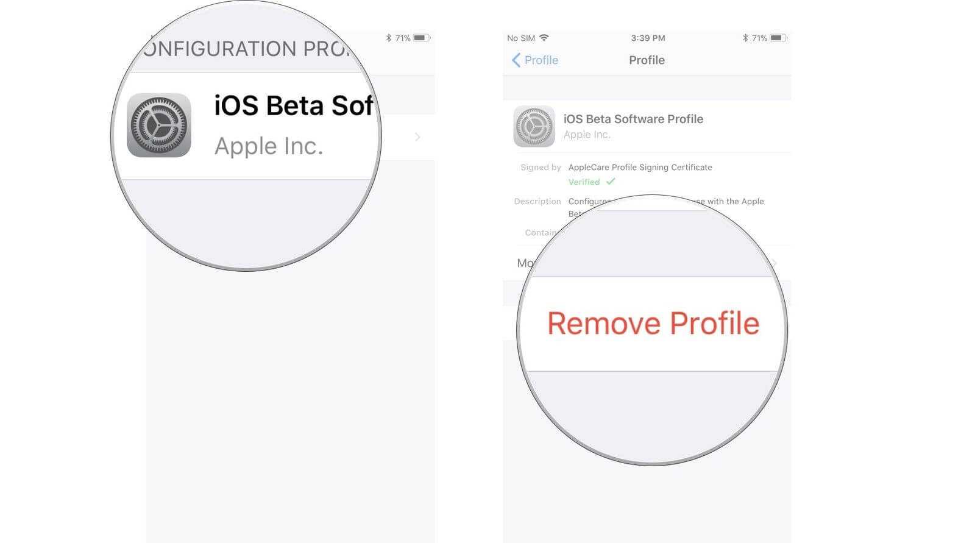The image size is (975, 543).
Task: Click the Bluetooth icon in left phone's status bar
Action: (x=388, y=38)
